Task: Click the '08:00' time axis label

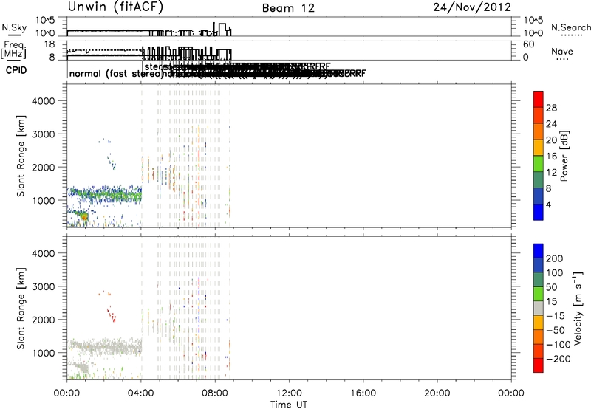Action: pos(215,393)
